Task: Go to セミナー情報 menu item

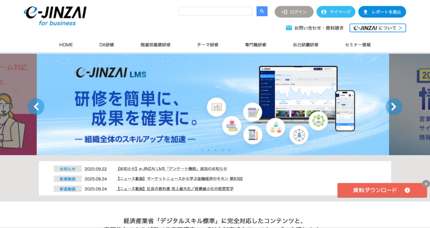Action: point(358,45)
